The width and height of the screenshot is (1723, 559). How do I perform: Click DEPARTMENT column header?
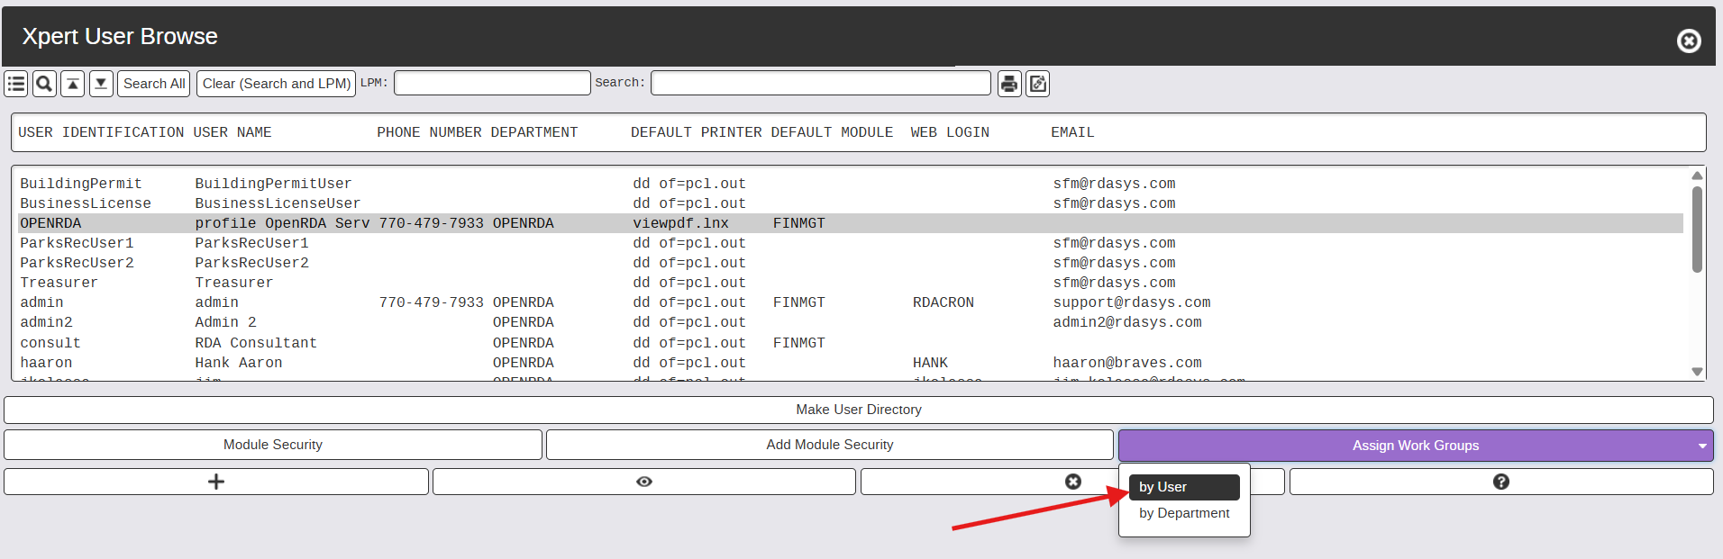click(534, 132)
